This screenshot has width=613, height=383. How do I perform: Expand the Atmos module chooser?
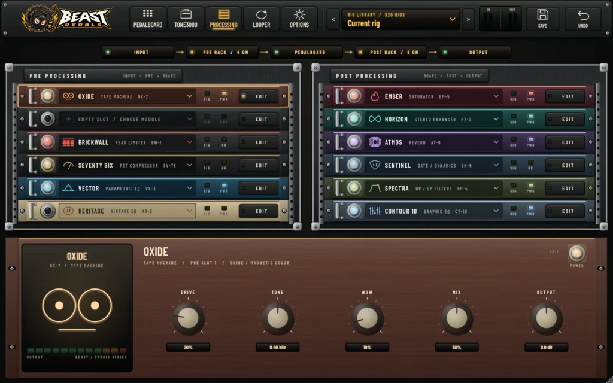[x=496, y=142]
